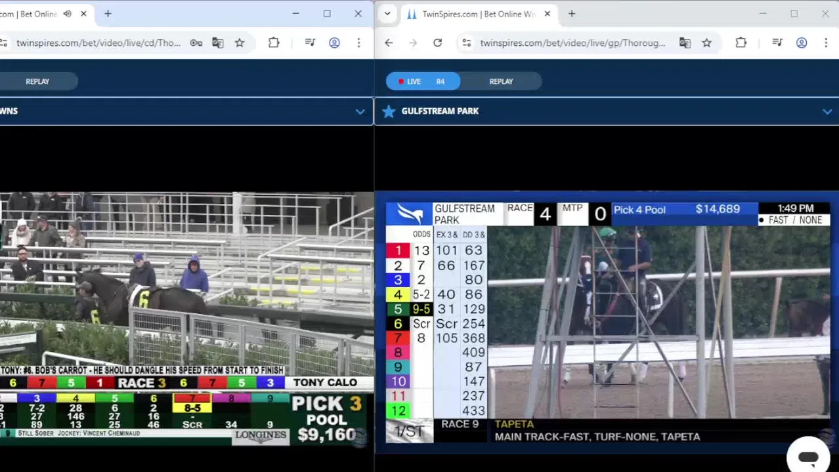This screenshot has height=472, width=839.
Task: Open extensions puzzle icon in right window
Action: (x=741, y=43)
